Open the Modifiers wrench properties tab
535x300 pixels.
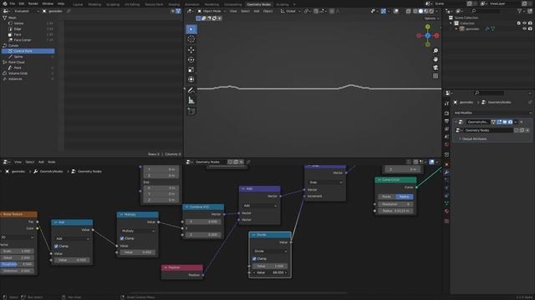[x=446, y=172]
